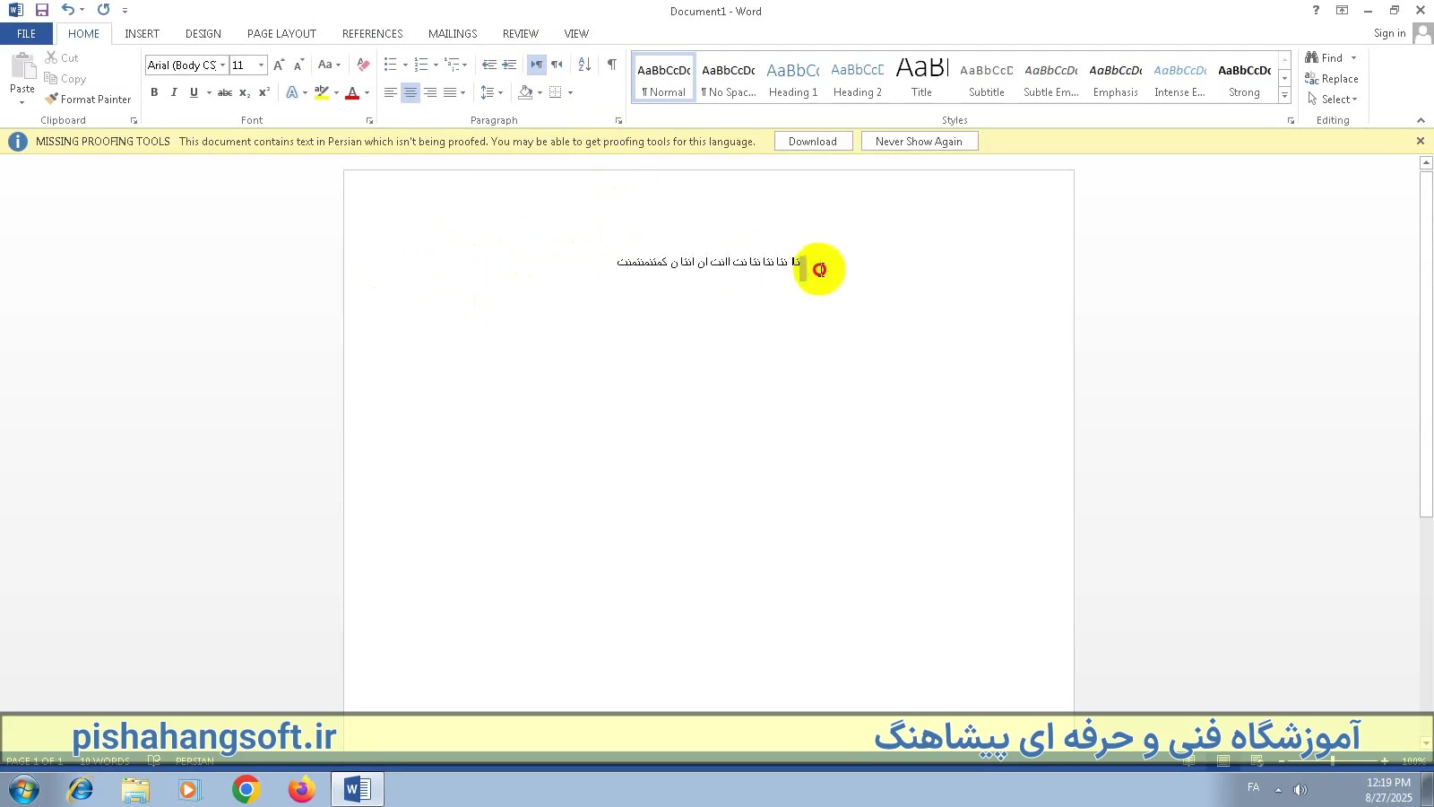
Task: Cut the selected text
Action: pos(62,57)
